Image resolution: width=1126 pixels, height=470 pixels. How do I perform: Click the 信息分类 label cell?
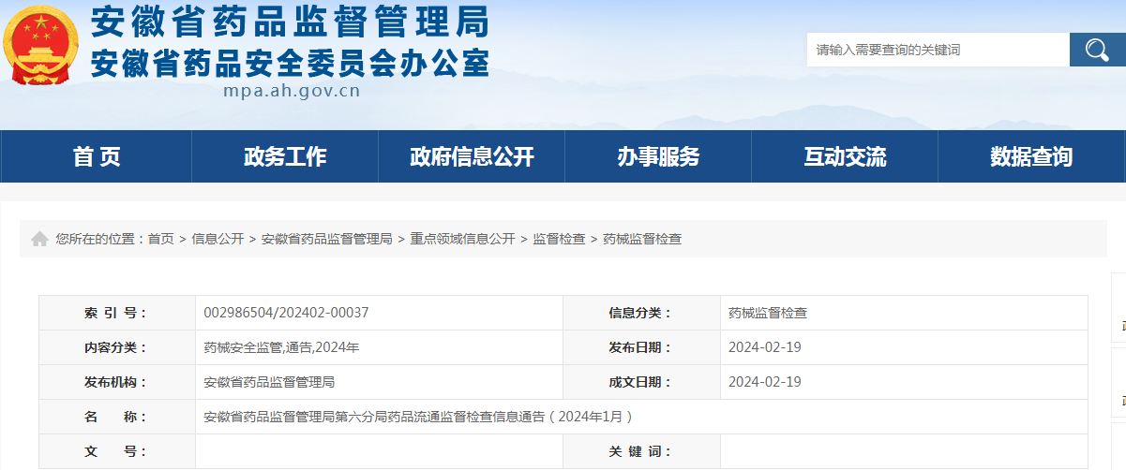click(641, 313)
